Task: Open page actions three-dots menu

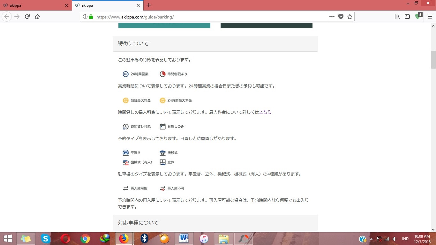Action: point(332,17)
